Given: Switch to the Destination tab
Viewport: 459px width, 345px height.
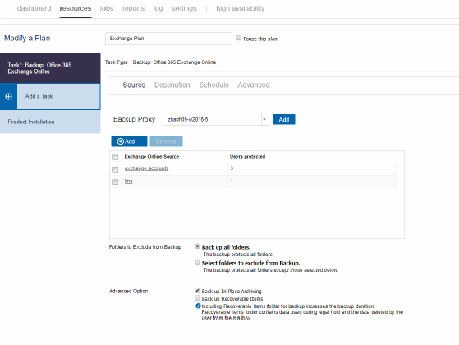Looking at the screenshot, I should click(x=172, y=85).
